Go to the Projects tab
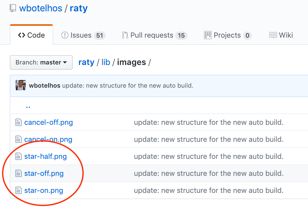This screenshot has width=308, height=213. click(x=228, y=35)
